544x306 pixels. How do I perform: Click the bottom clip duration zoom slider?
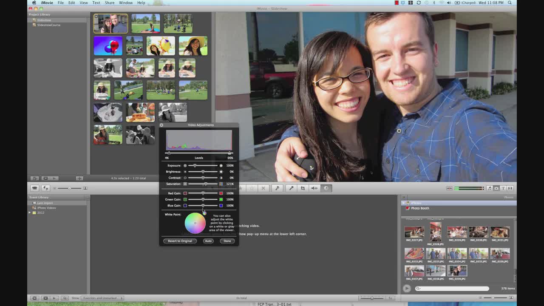(x=372, y=298)
